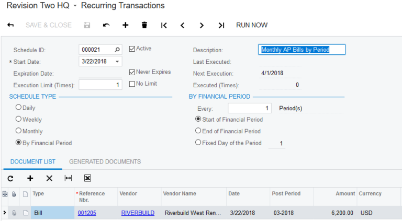
Task: Fit columns icon in grid toolbar
Action: (68, 178)
